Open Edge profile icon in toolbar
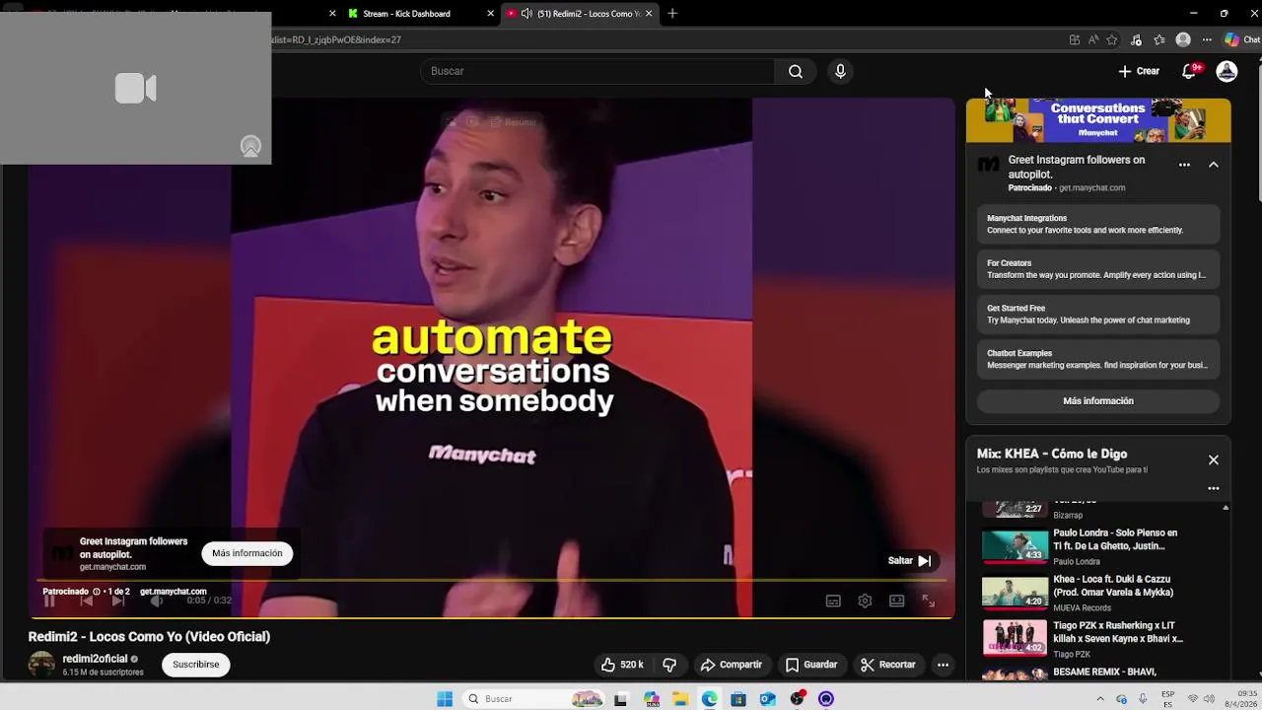 click(x=1183, y=39)
